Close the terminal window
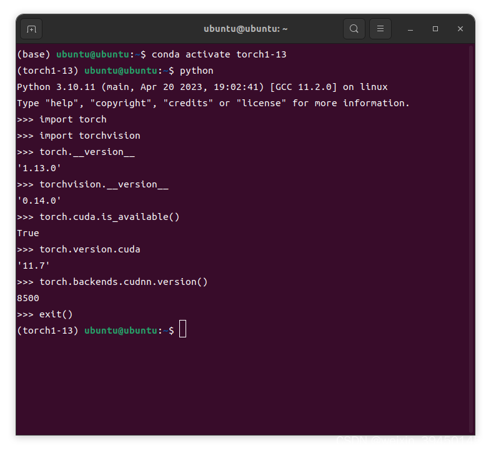 [460, 29]
